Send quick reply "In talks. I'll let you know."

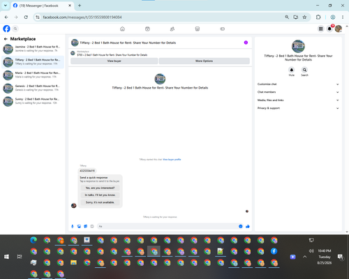click(100, 195)
